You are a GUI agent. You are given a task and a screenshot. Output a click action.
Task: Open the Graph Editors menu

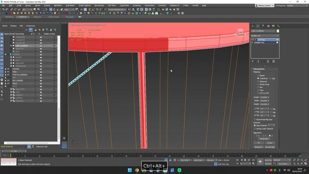pyautogui.click(x=84, y=5)
